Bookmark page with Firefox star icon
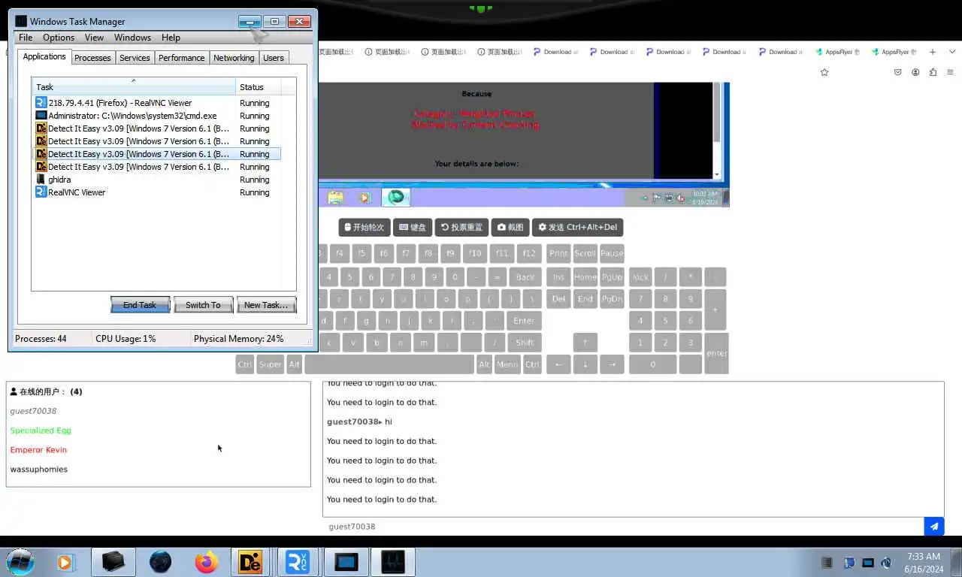Image resolution: width=962 pixels, height=577 pixels. tap(824, 72)
